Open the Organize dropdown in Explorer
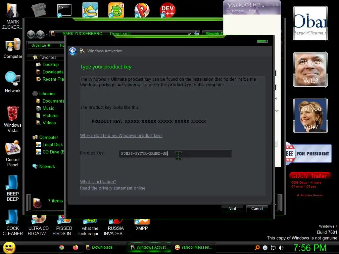 [41, 45]
